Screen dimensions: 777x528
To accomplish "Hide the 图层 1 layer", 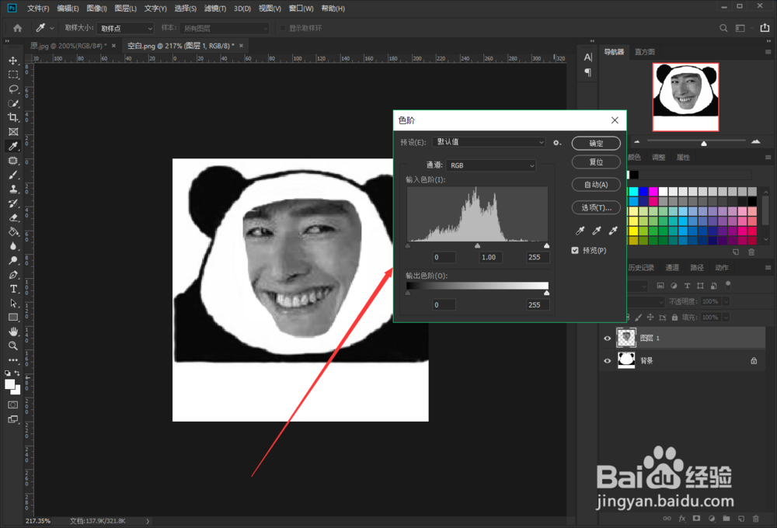I will (x=608, y=339).
